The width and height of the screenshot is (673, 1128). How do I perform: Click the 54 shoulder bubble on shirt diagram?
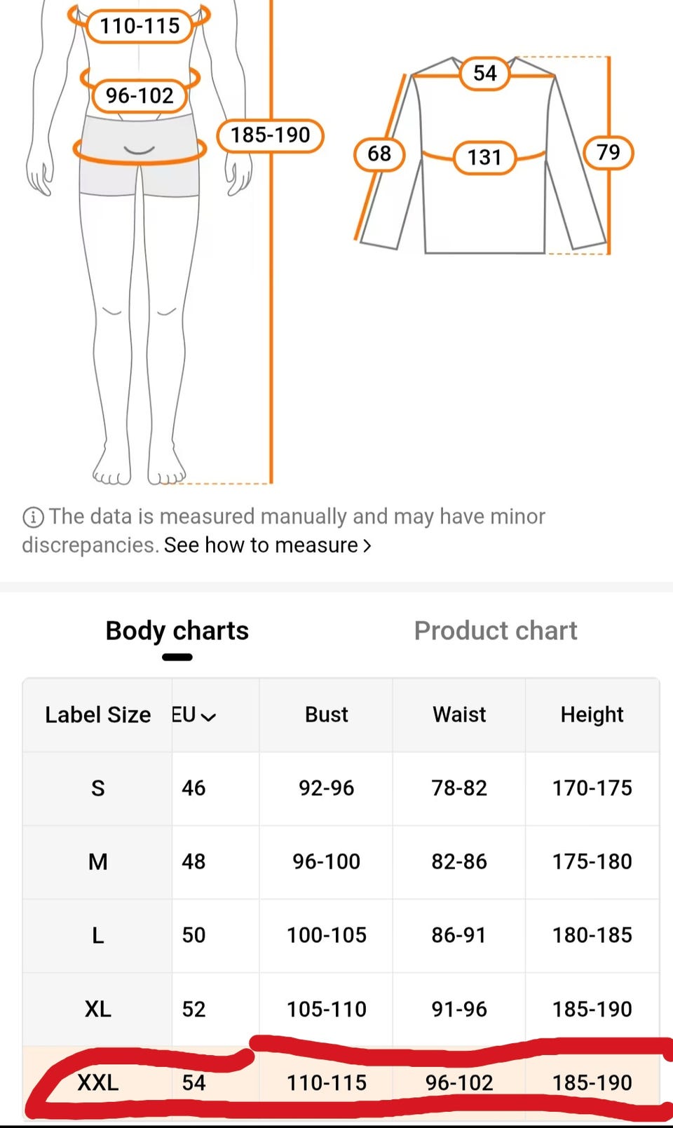pos(484,73)
